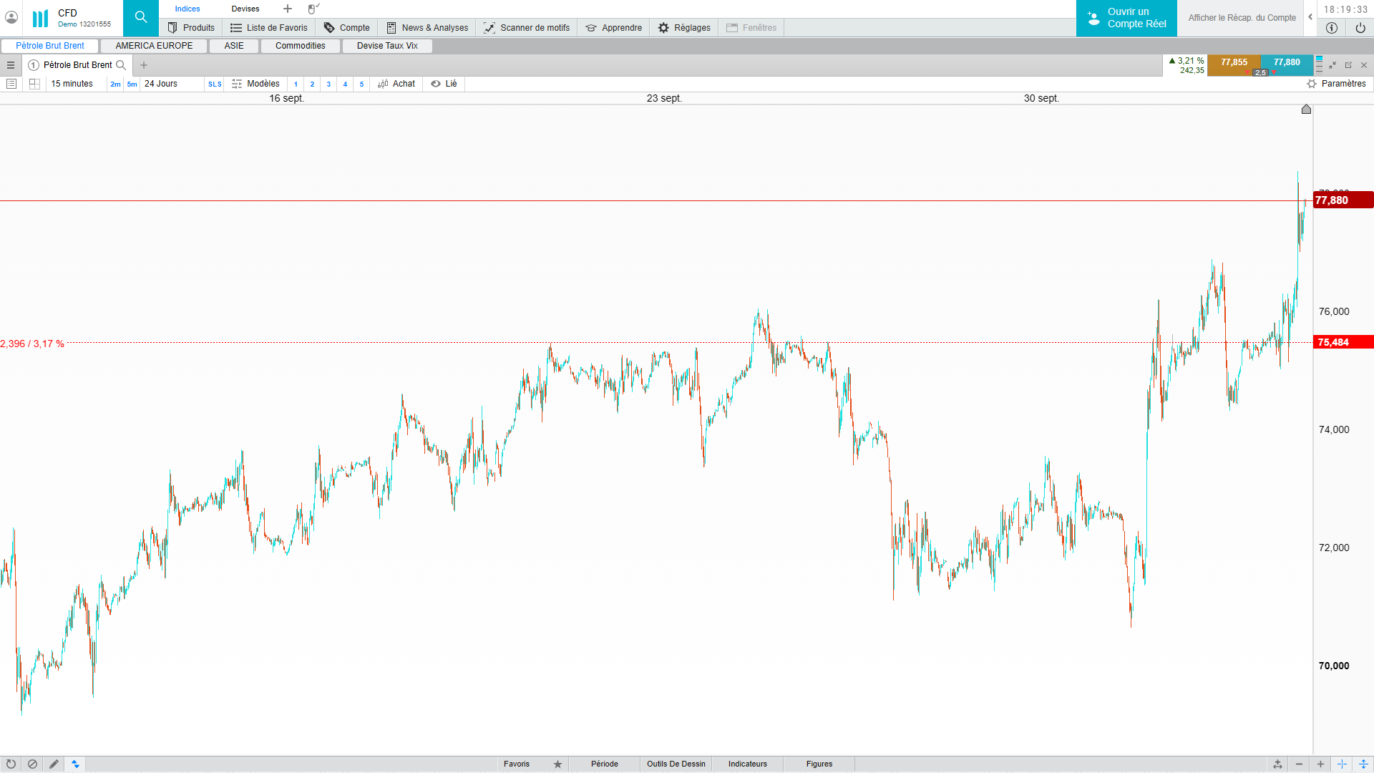Open the search magnifier in top bar
This screenshot has height=773, width=1374.
(140, 18)
